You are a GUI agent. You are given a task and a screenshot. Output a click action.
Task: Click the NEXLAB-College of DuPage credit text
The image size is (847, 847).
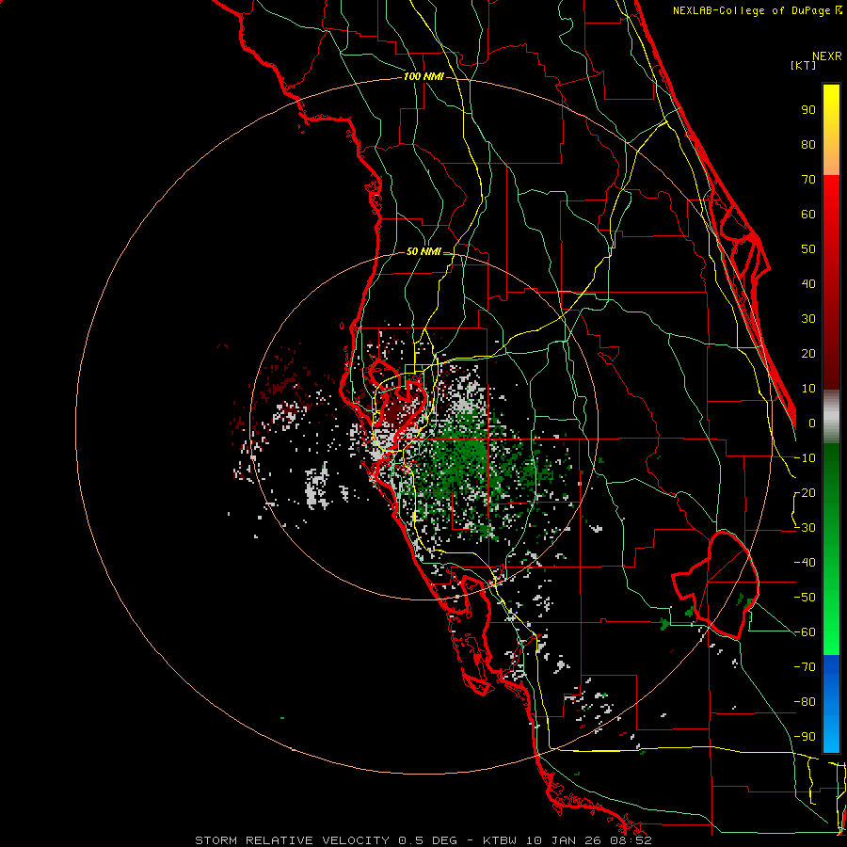(x=757, y=10)
